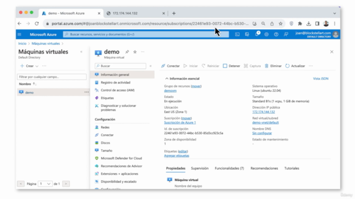Image resolution: width=355 pixels, height=199 pixels.
Task: Open the Azure portal hamburger menu
Action: pyautogui.click(x=19, y=34)
